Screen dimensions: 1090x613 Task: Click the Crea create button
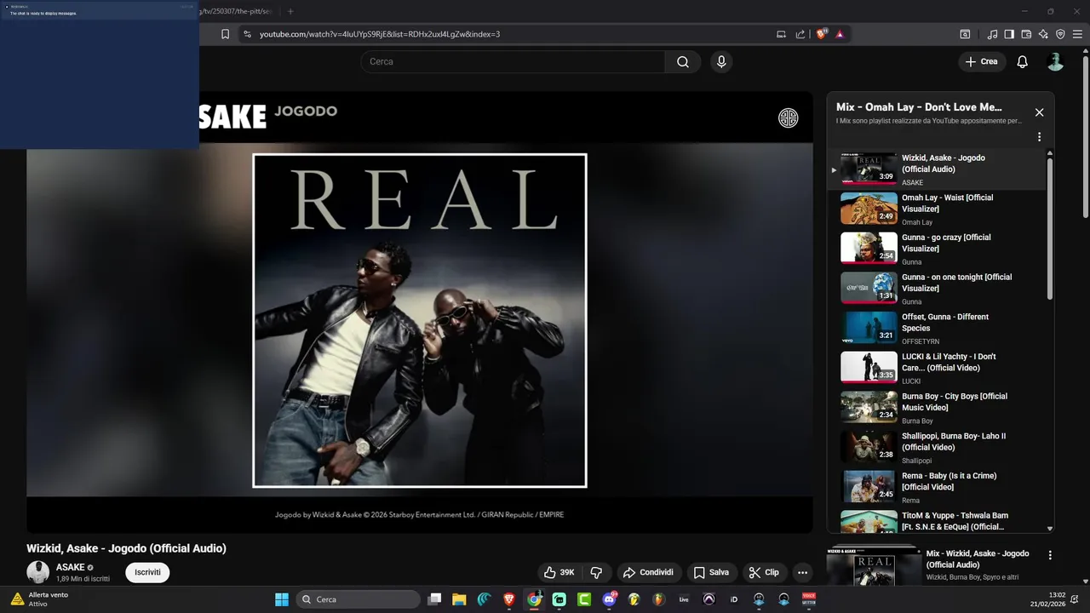[982, 61]
